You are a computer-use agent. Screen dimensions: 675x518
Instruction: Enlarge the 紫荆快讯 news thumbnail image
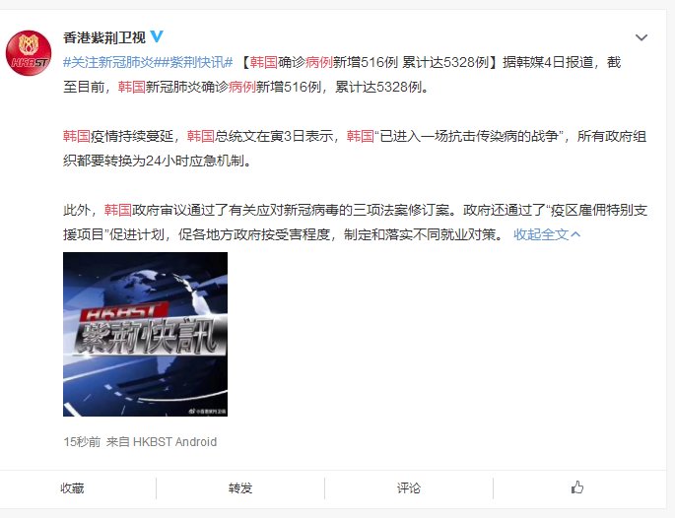[145, 334]
